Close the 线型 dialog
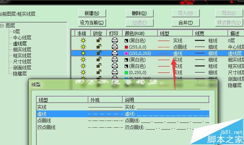This screenshot has width=244, height=145. click(x=207, y=83)
